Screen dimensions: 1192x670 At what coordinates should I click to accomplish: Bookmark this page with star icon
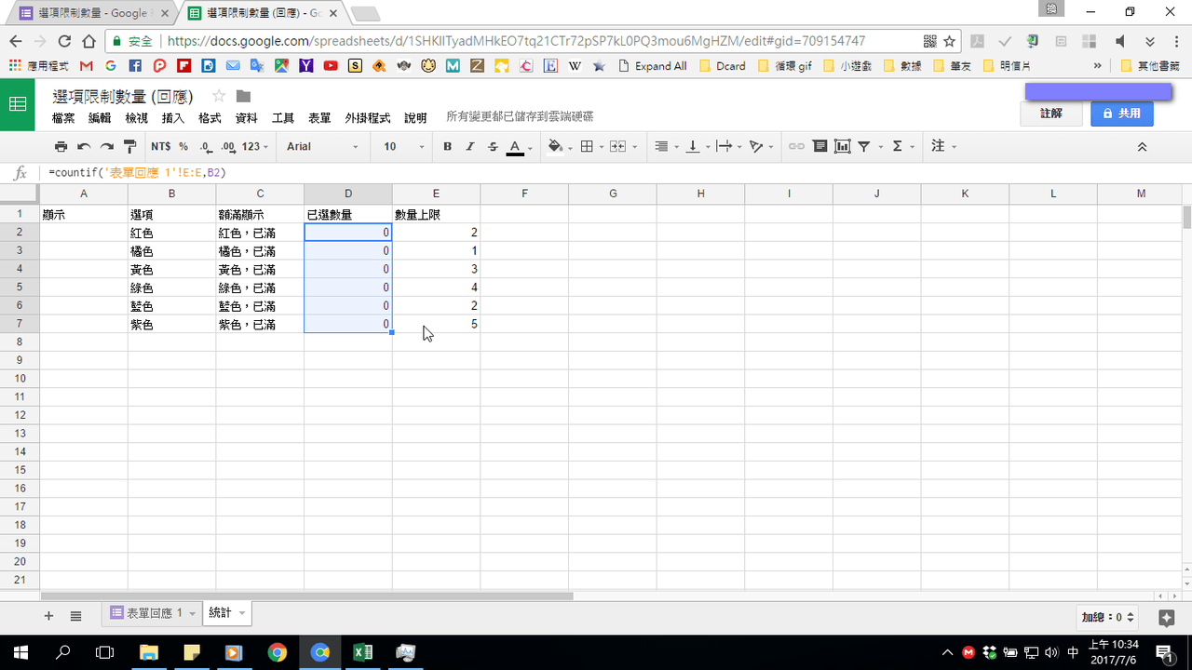click(x=950, y=41)
